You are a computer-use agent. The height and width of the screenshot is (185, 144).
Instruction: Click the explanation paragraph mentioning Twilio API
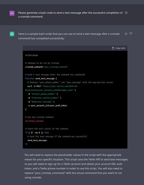pyautogui.click(x=76, y=166)
